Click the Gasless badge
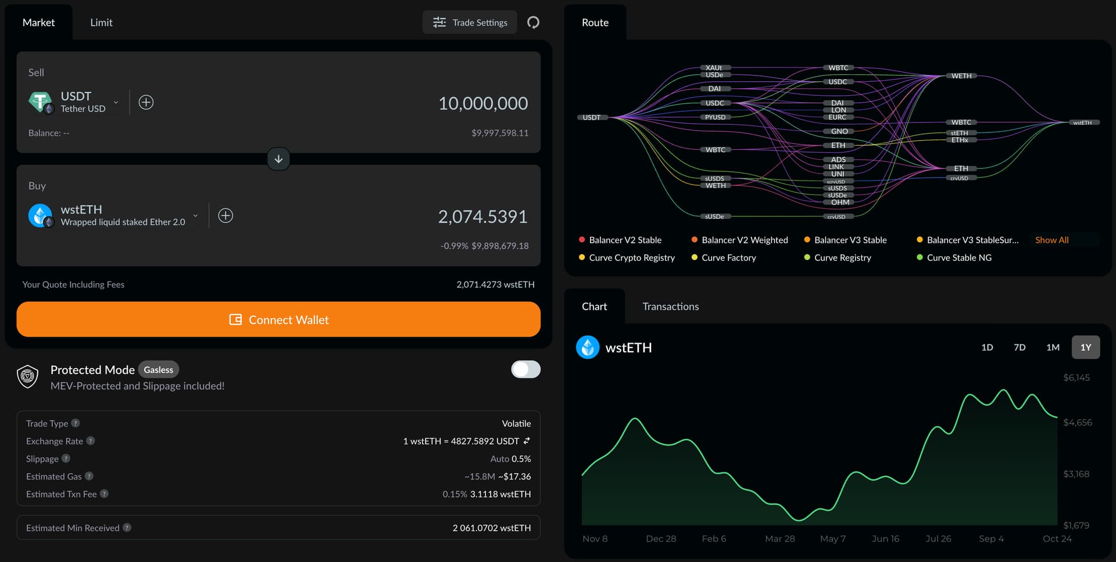Viewport: 1116px width, 562px height. coord(159,370)
